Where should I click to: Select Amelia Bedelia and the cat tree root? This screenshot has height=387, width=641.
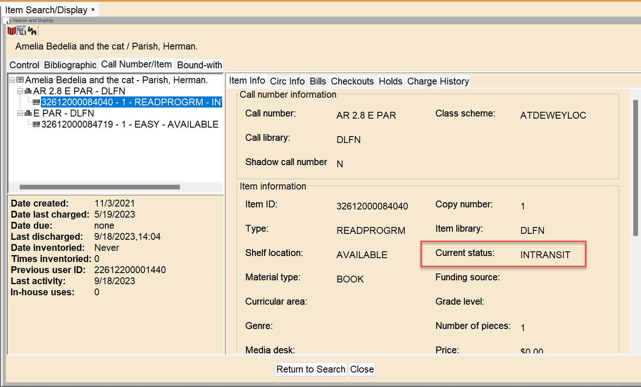click(x=116, y=80)
